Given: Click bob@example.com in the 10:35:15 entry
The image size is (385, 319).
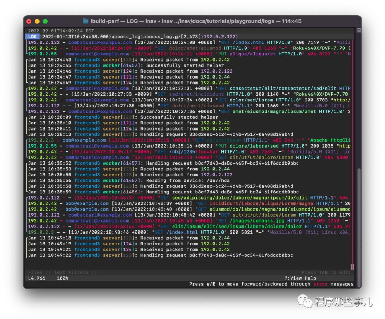Looking at the screenshot, I should pos(84,140).
